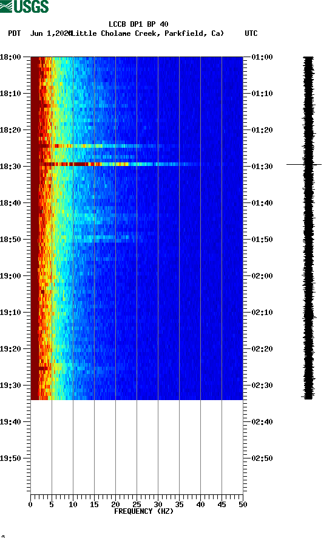Click the 18:00 PDT time label
Screen dimensions: 335x543
[x=10, y=57]
